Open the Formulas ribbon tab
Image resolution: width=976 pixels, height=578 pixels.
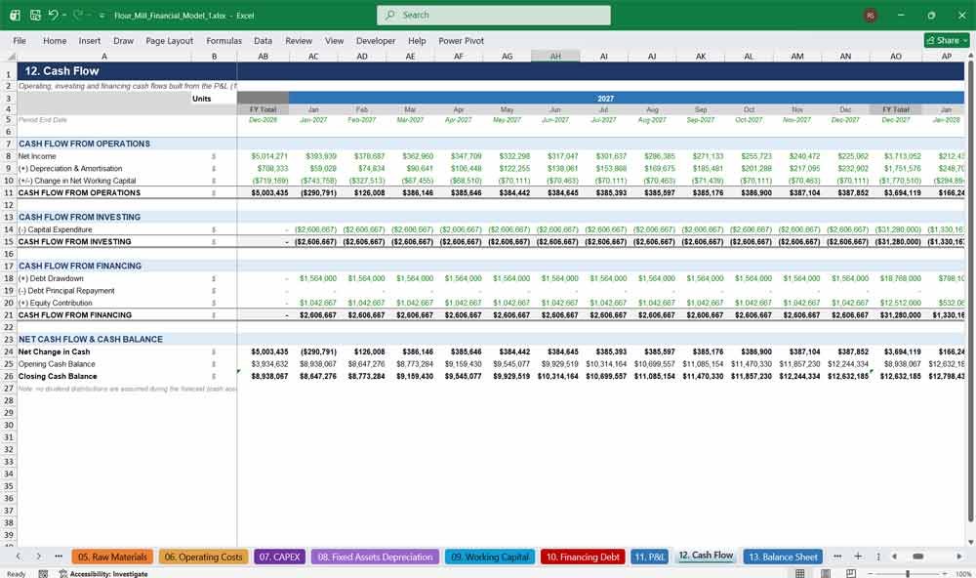[224, 40]
